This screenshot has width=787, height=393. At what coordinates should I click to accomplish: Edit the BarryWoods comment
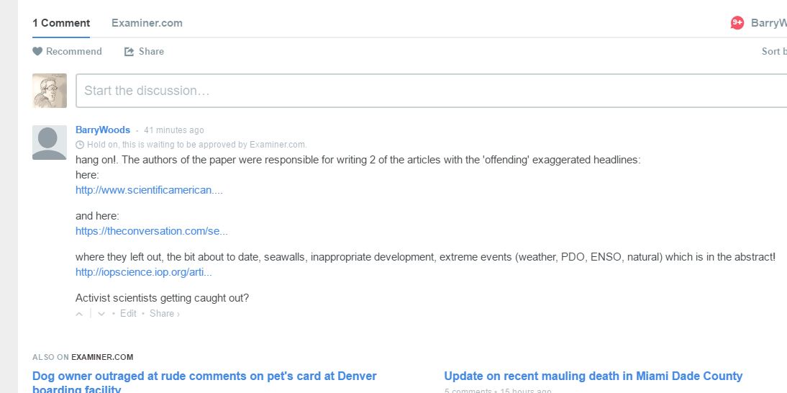(x=128, y=314)
